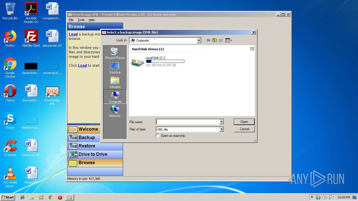Screen dimensions: 358x201
Task: Open itemsway.rtf document icon
Action: [31, 148]
